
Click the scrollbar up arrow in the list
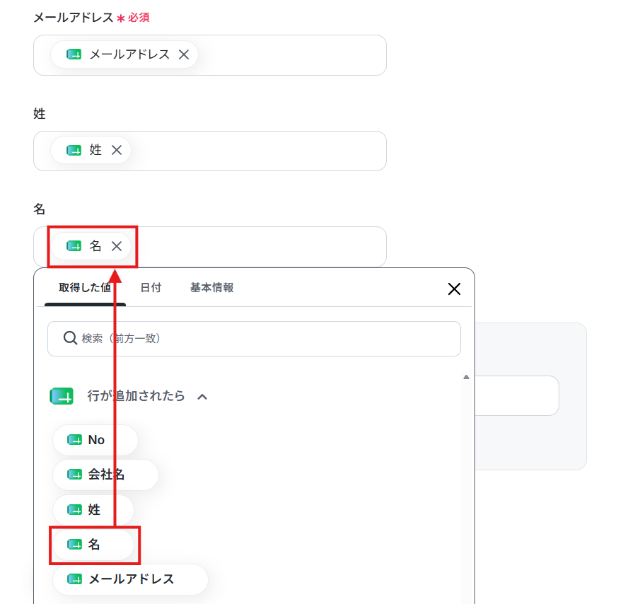pos(467,377)
